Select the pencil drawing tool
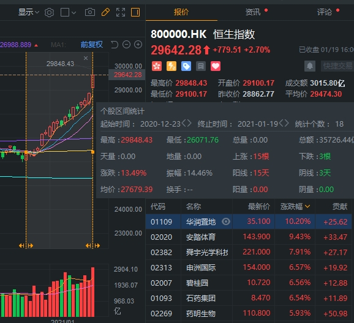The image size is (354, 323). (x=105, y=12)
